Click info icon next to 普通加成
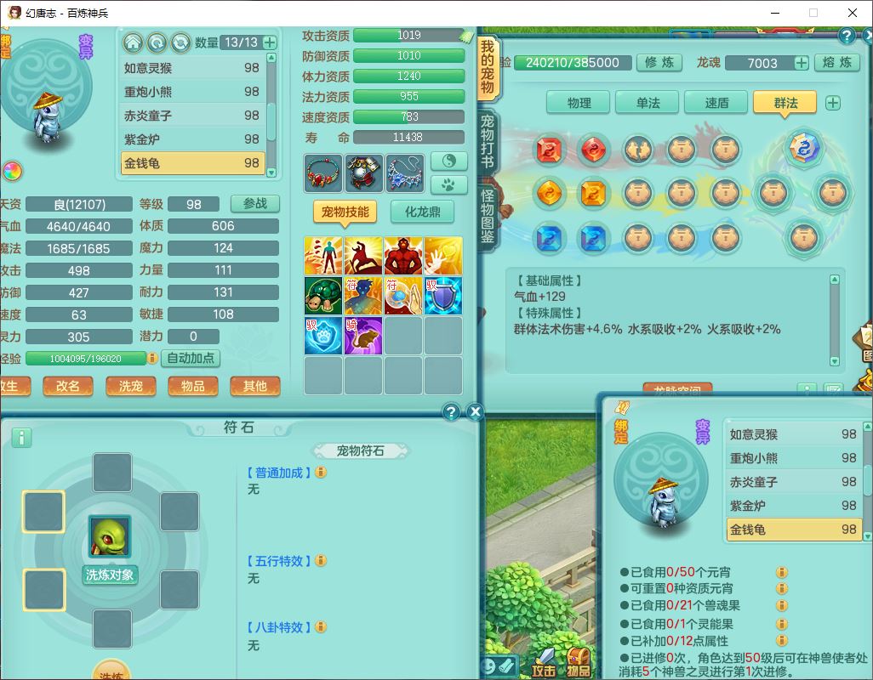Screen dimensions: 873x680 pos(321,472)
